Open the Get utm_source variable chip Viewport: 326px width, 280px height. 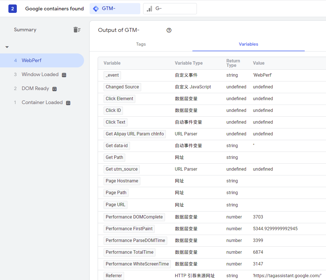click(122, 169)
